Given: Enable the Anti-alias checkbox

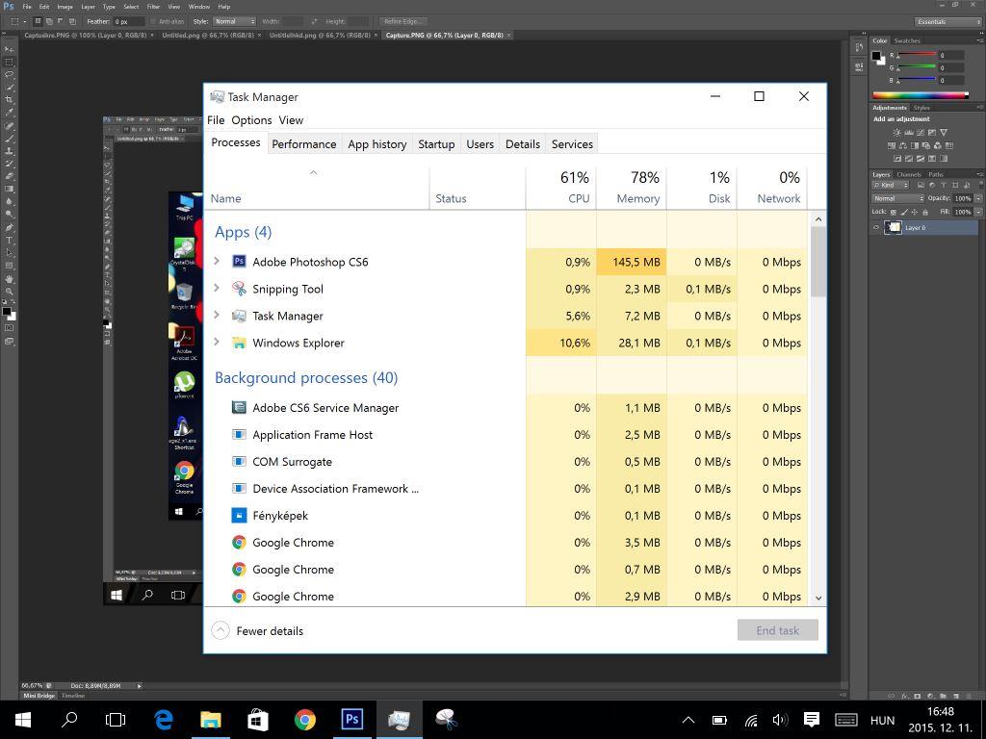Looking at the screenshot, I should pyautogui.click(x=153, y=21).
